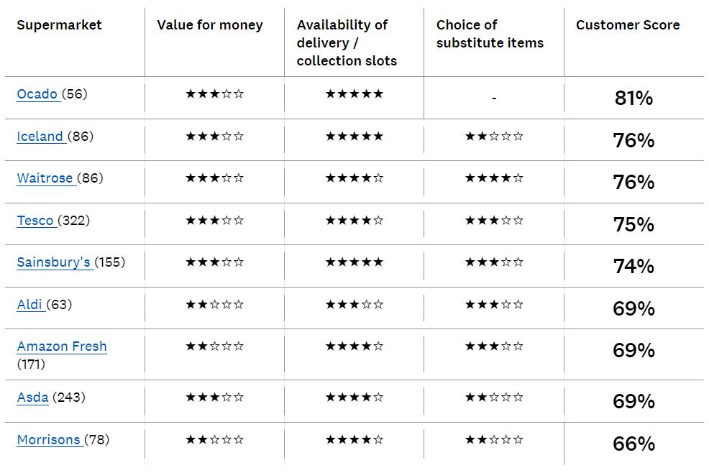709x473 pixels.
Task: Click Iceland's delivery slots five-star rating
Action: pos(354,137)
